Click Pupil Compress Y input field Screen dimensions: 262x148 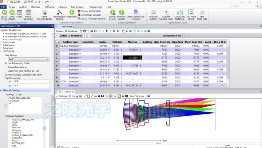tap(32, 86)
